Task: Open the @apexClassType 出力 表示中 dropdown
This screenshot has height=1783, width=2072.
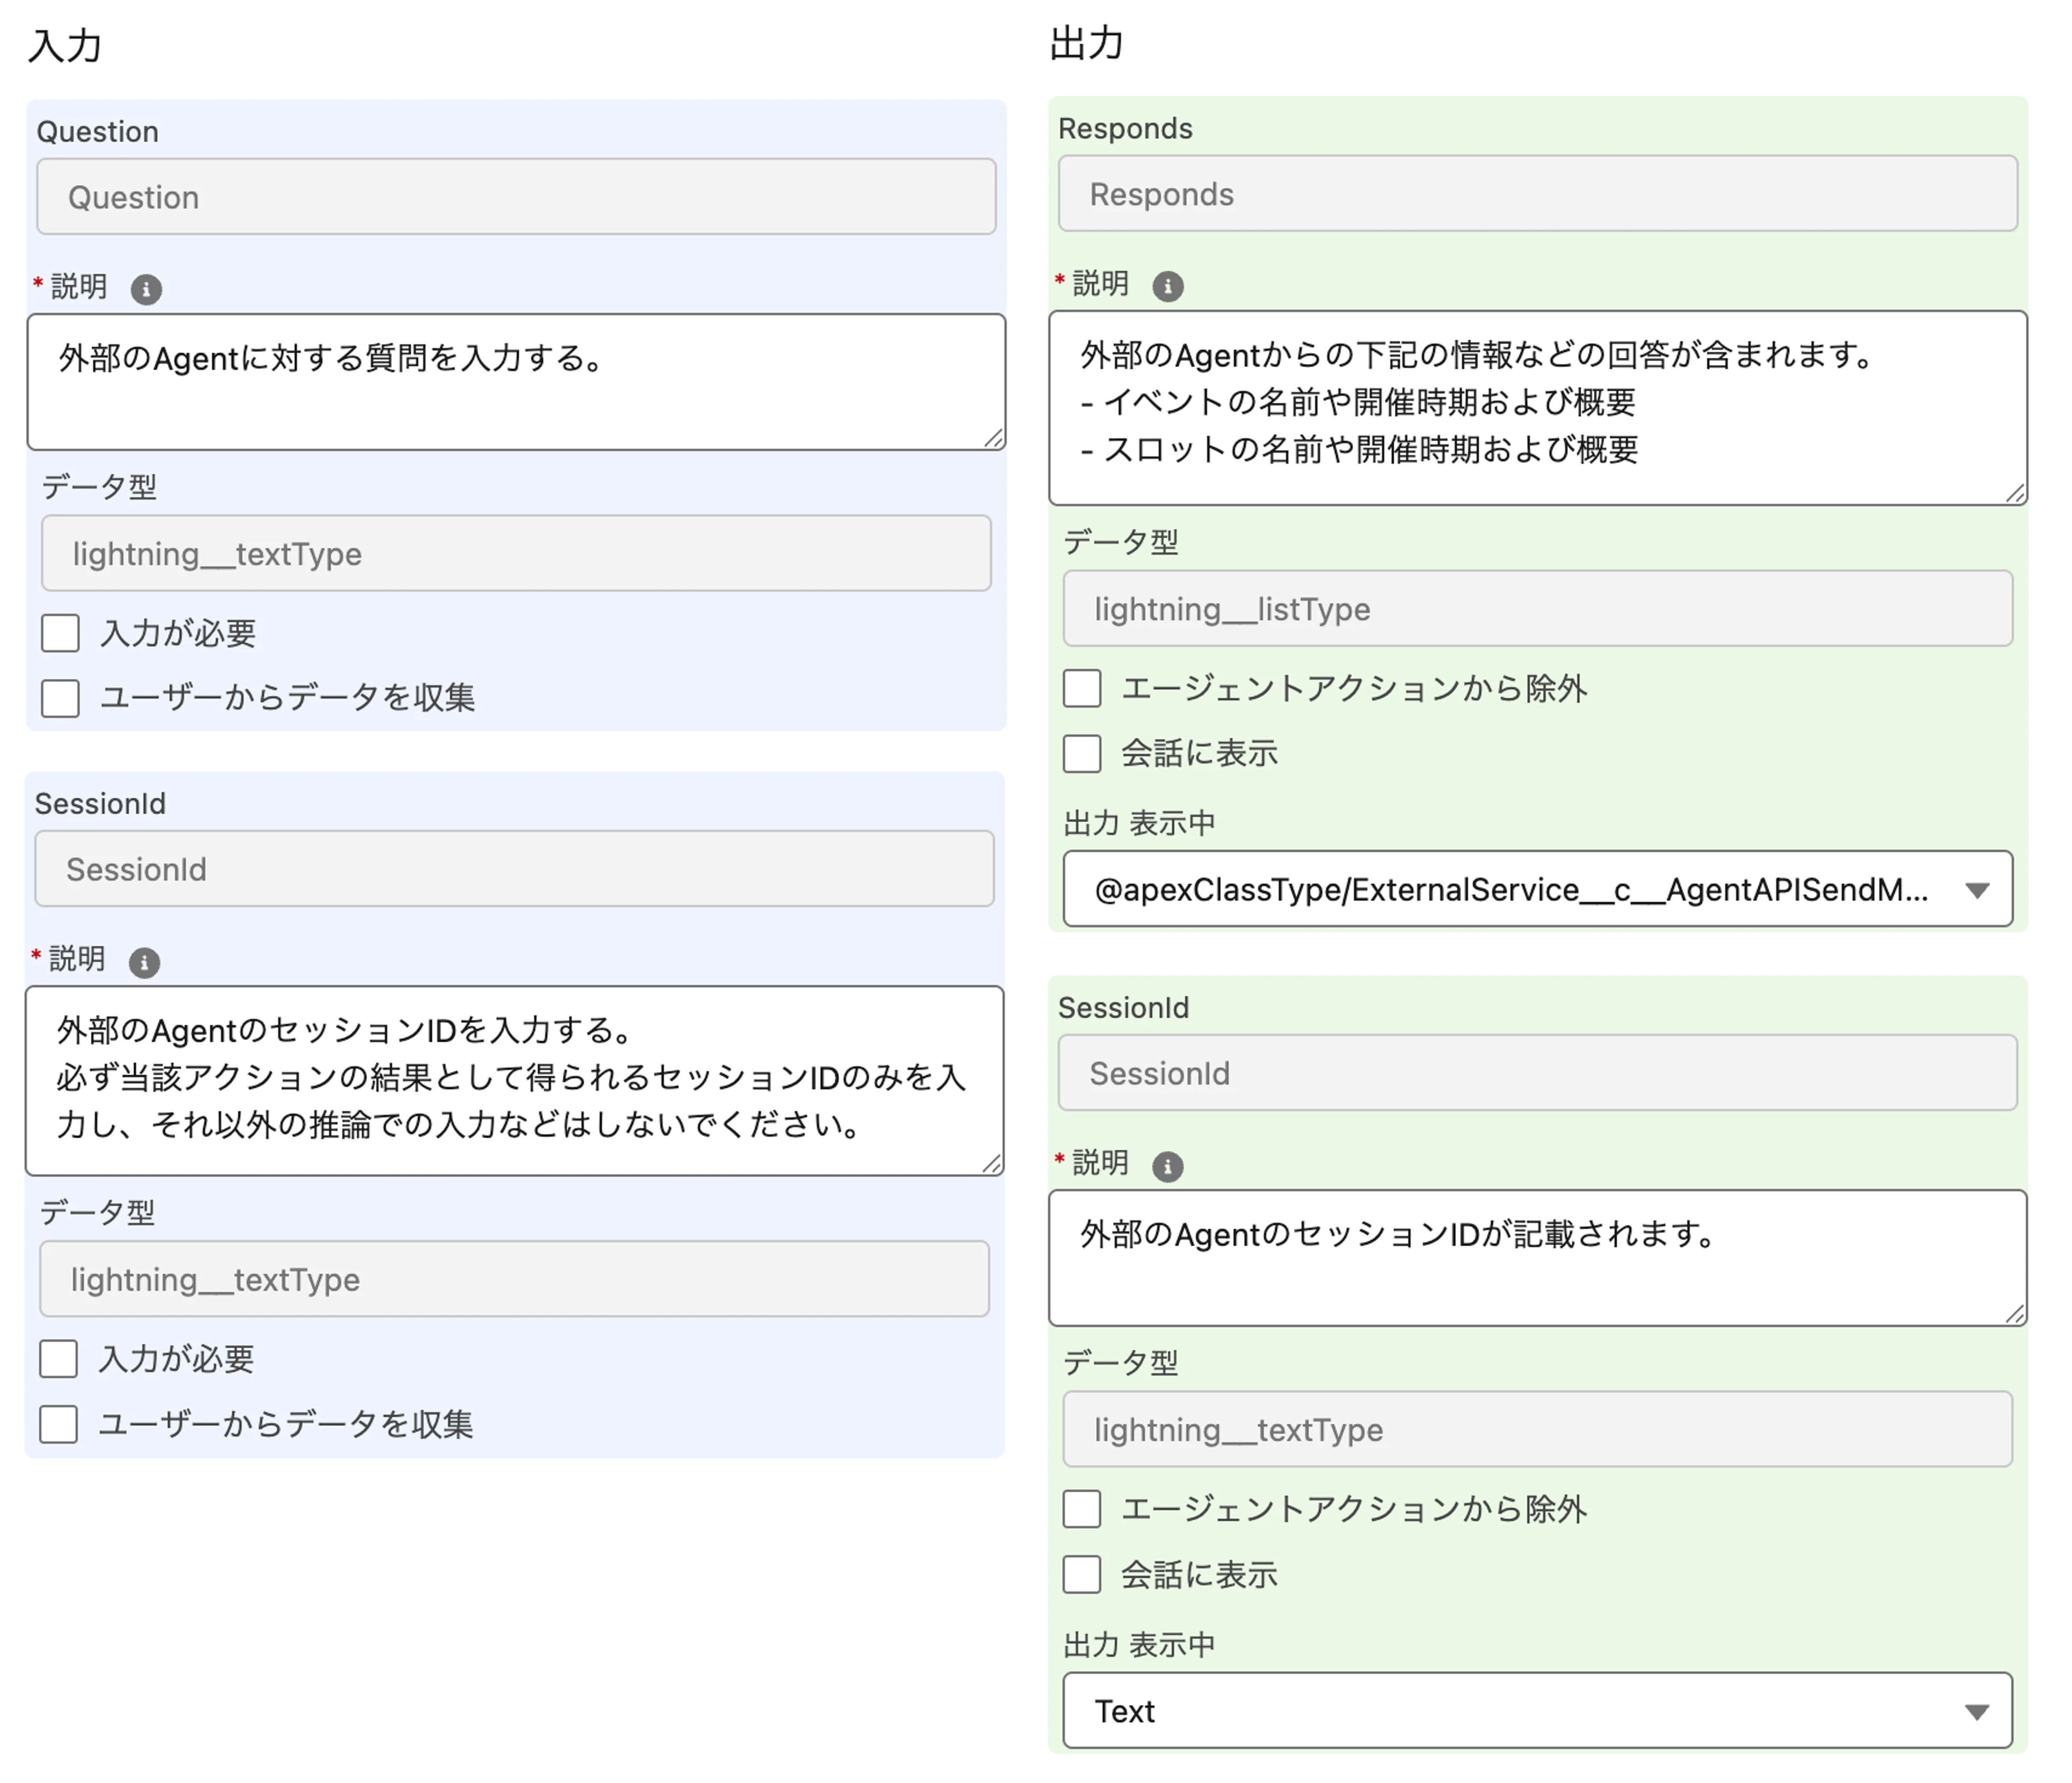Action: 1538,890
